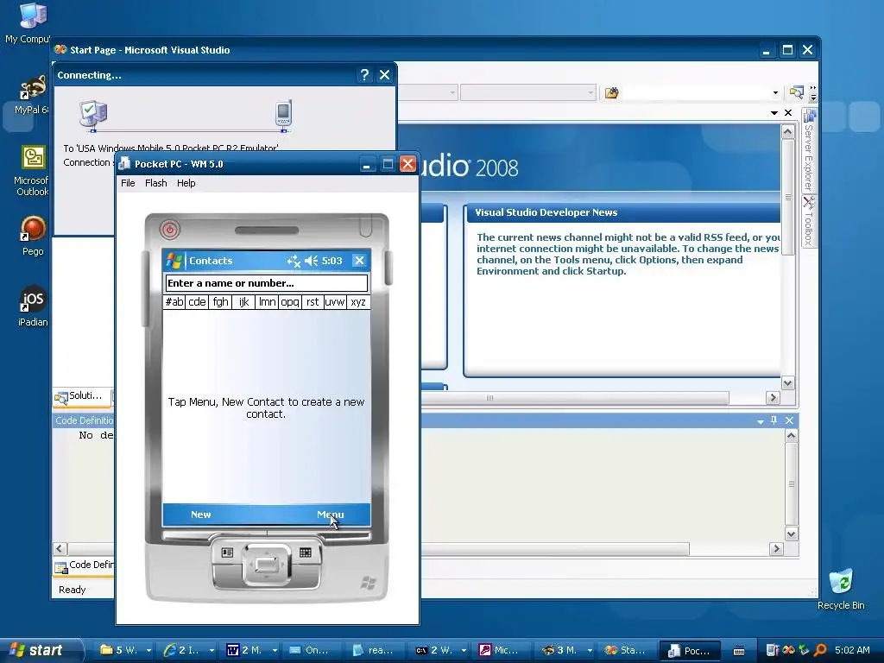Select the lmn alphabet tab in Contacts
Image resolution: width=884 pixels, height=663 pixels.
[x=267, y=301]
